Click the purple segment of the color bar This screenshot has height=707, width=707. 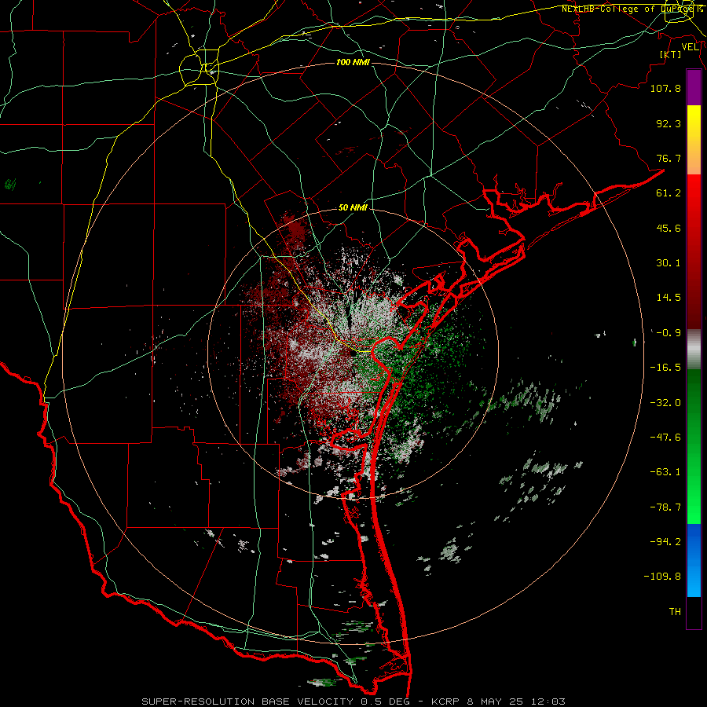point(694,88)
